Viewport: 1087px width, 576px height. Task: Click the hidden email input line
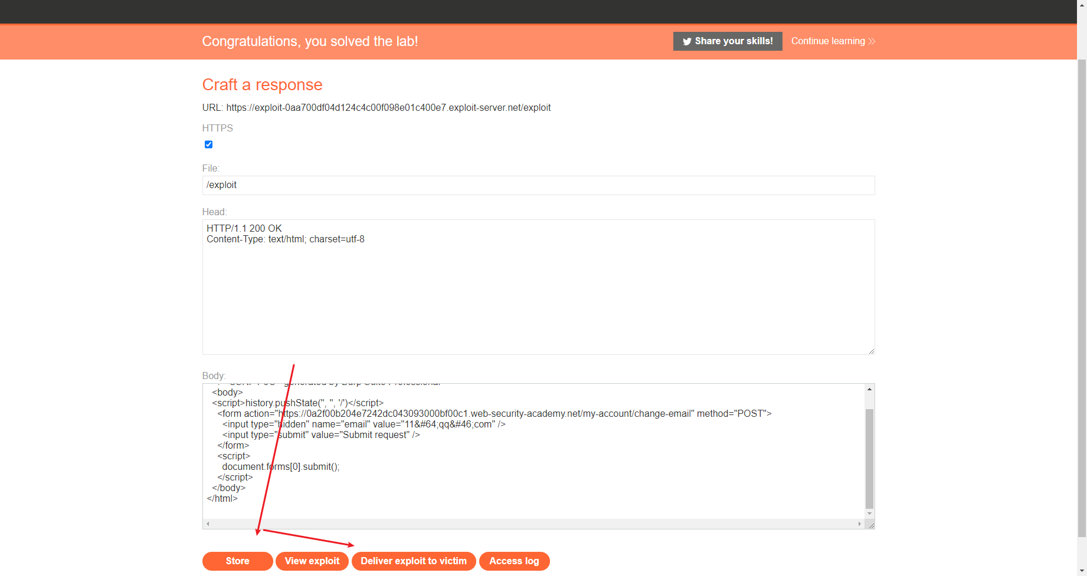coord(364,424)
